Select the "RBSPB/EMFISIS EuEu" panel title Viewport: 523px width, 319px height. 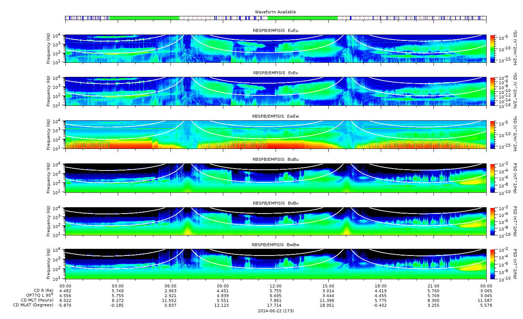click(275, 30)
